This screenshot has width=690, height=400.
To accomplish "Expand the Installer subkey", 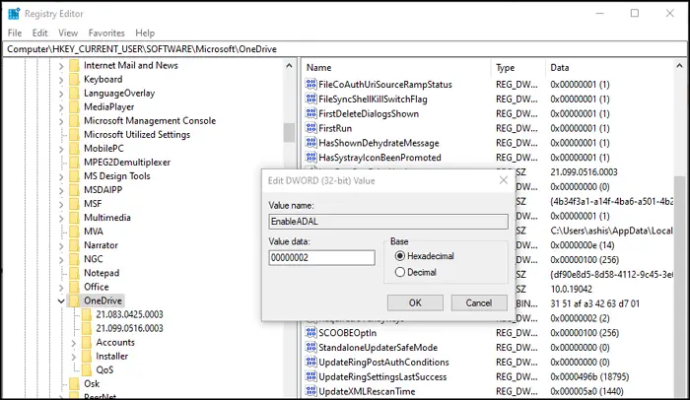I will click(x=75, y=356).
